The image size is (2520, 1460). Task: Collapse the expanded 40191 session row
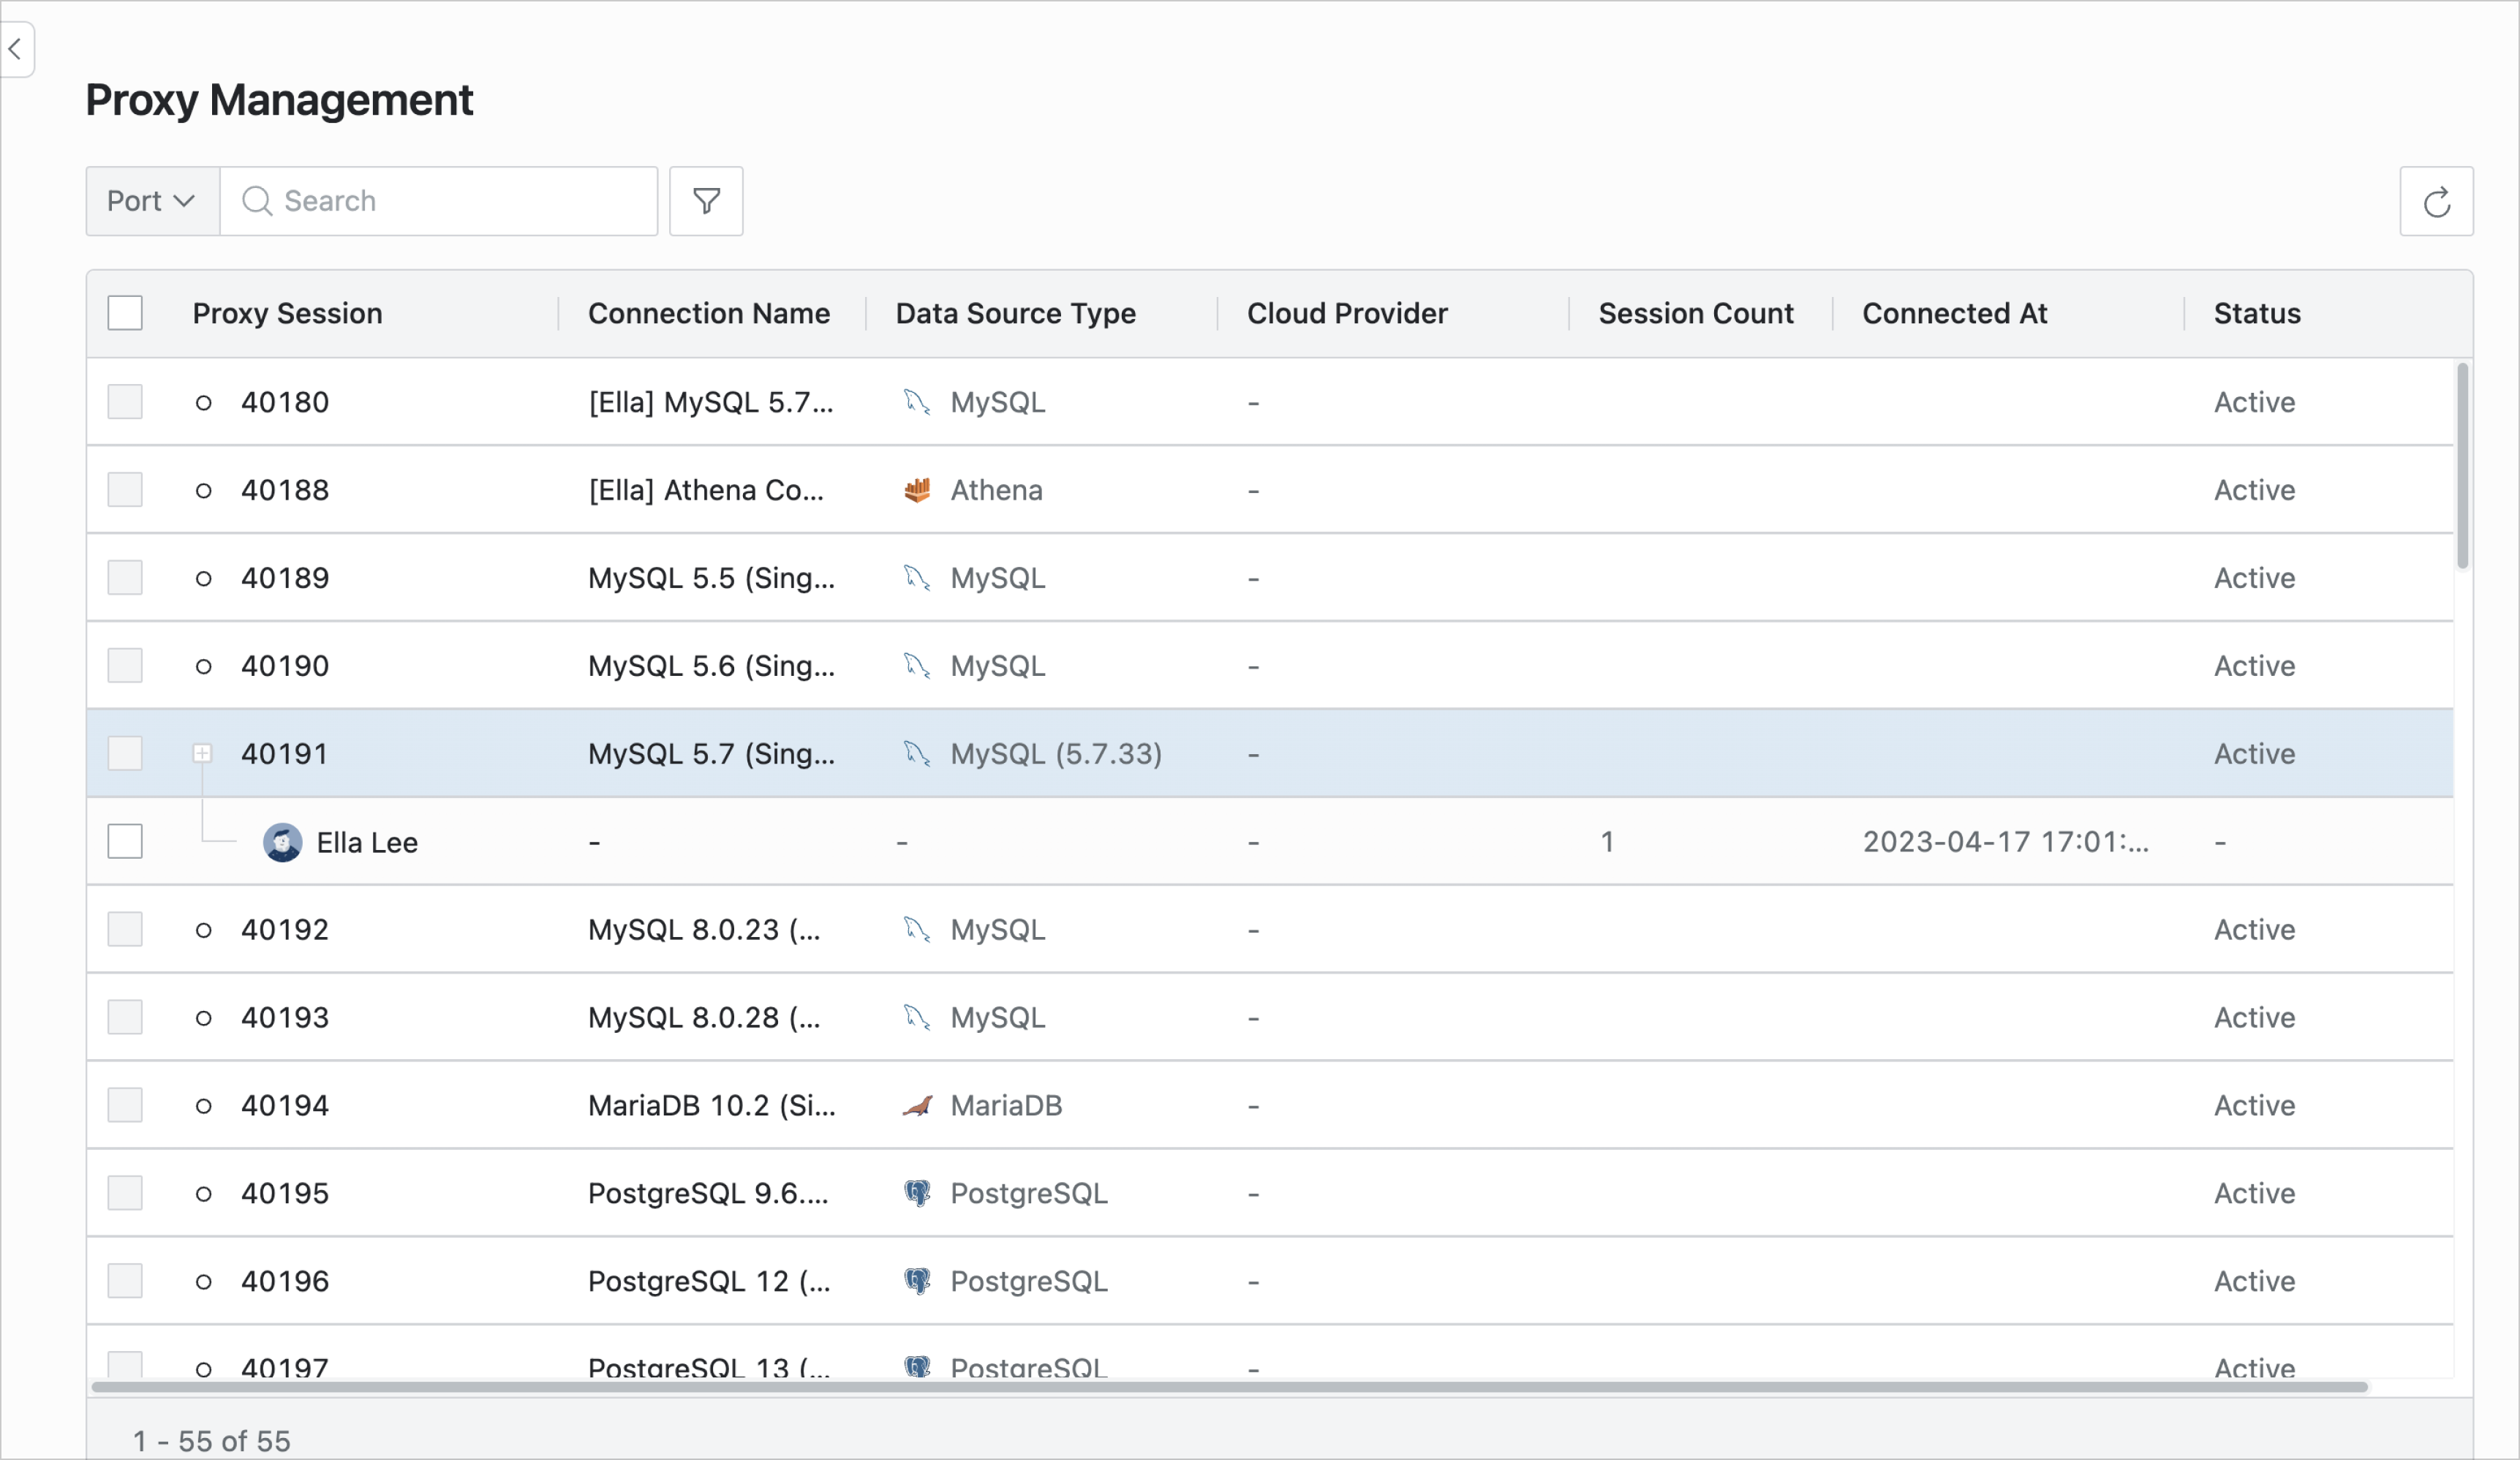coord(203,753)
